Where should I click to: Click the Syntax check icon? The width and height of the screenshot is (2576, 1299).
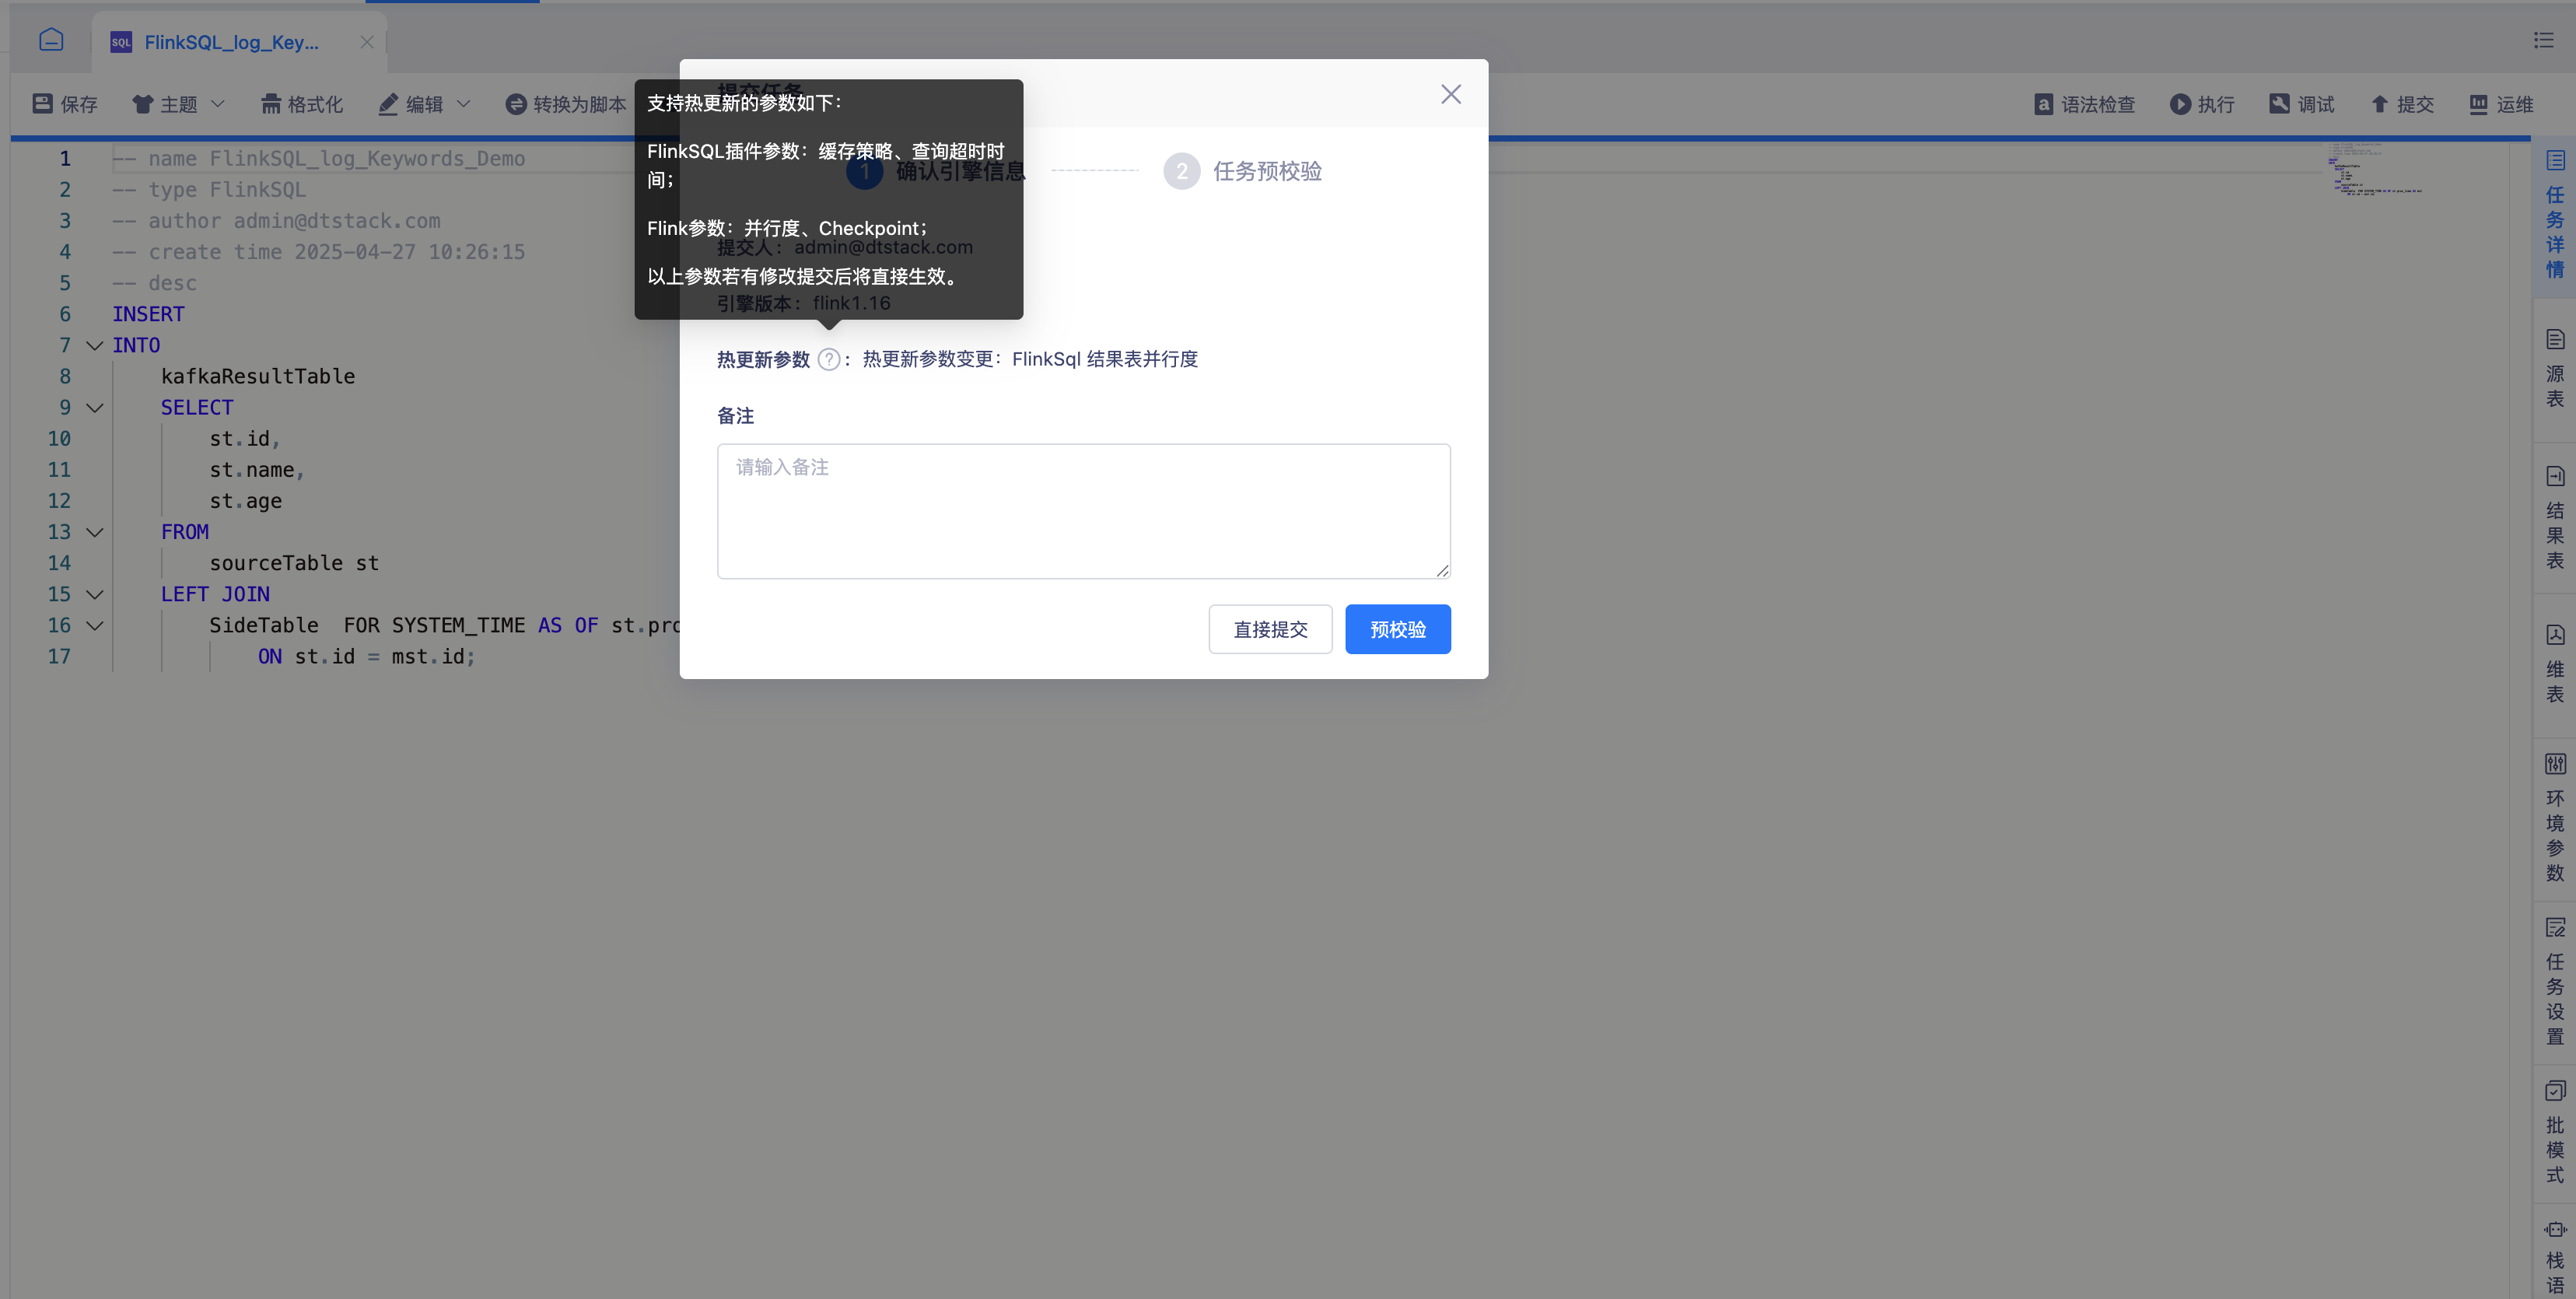click(x=2044, y=104)
